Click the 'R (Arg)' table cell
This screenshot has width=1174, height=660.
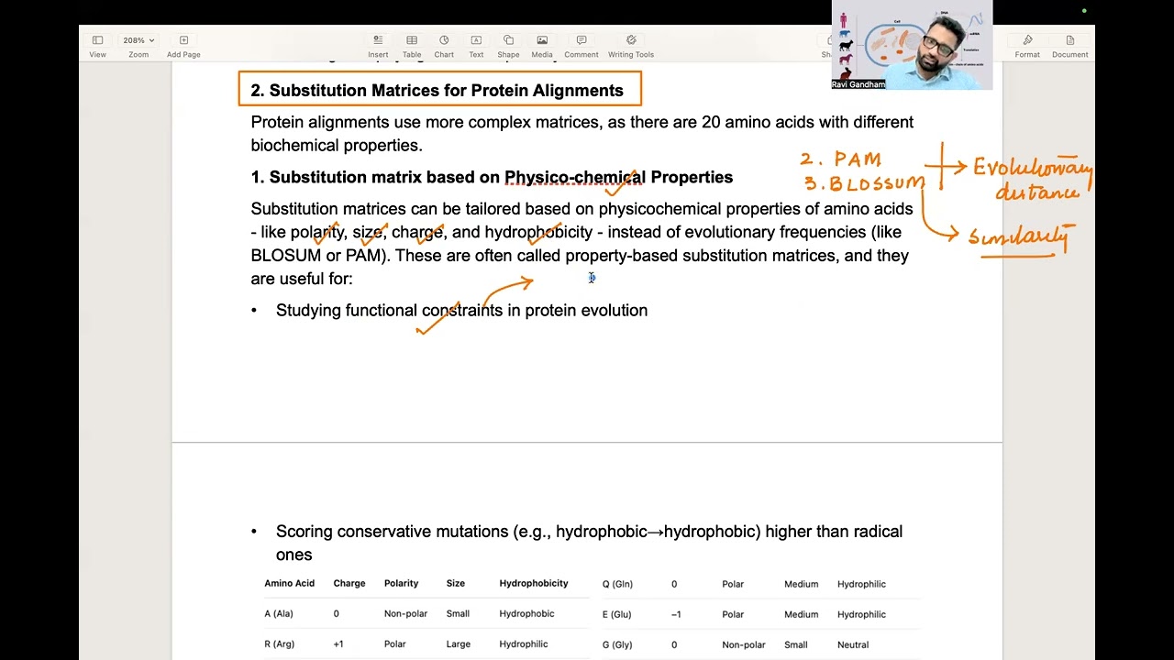(x=280, y=643)
